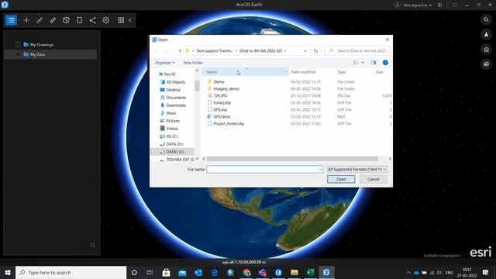The image size is (496, 279).
Task: Click the Add Data plus icon
Action: [26, 20]
